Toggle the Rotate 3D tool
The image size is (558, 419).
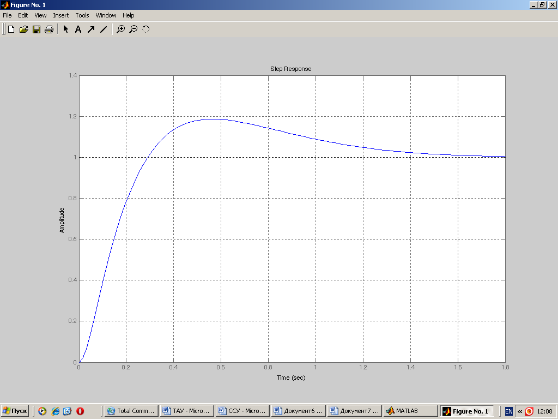coord(145,29)
